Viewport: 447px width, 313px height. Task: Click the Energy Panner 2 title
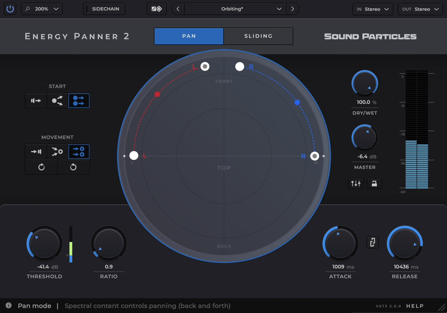tap(77, 36)
